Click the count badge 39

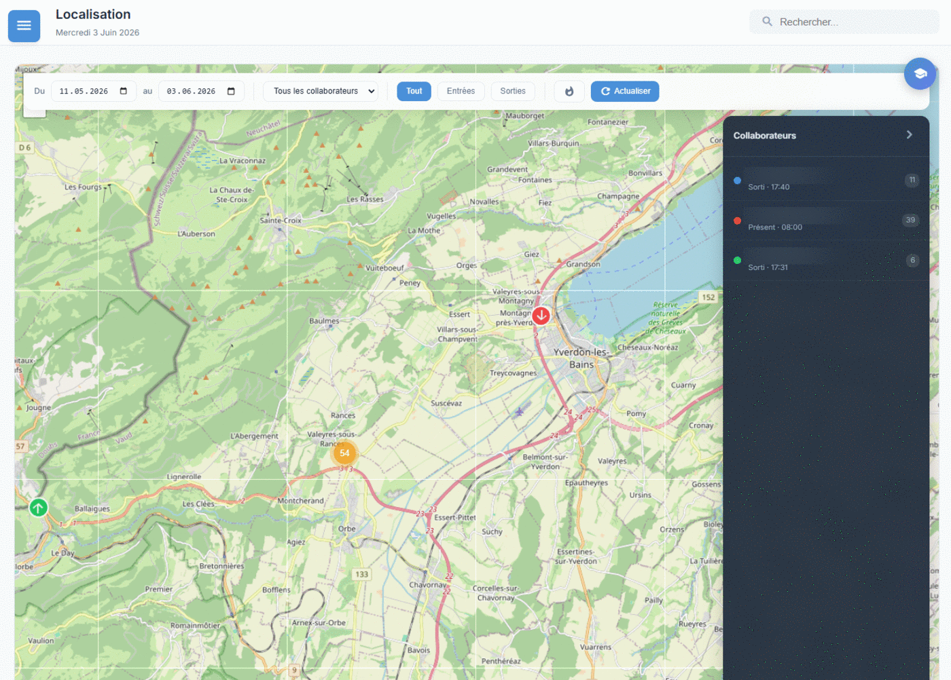[910, 220]
